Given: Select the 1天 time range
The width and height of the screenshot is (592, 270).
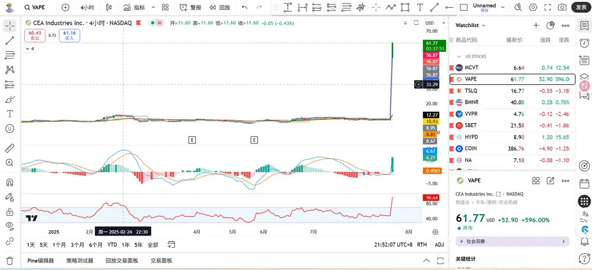Looking at the screenshot, I should [31, 245].
